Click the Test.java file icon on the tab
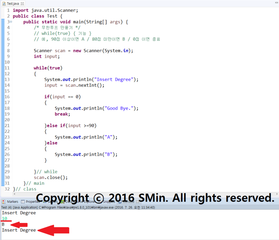 pyautogui.click(x=4, y=3)
